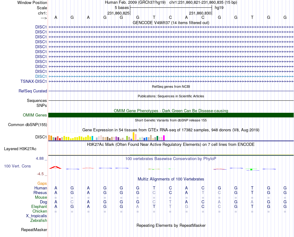Click the Rhesus species alignment row label
The width and height of the screenshot is (294, 237).
40,193
